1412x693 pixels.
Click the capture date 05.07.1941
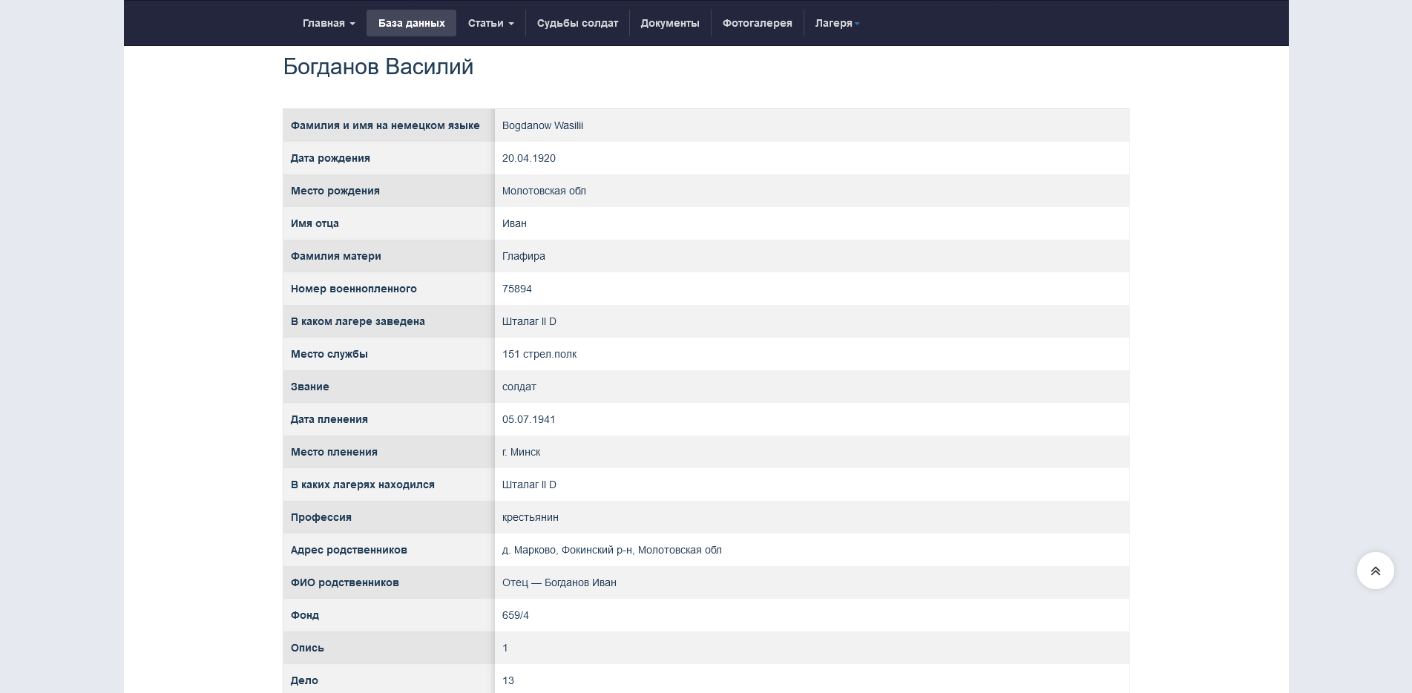[x=528, y=419]
